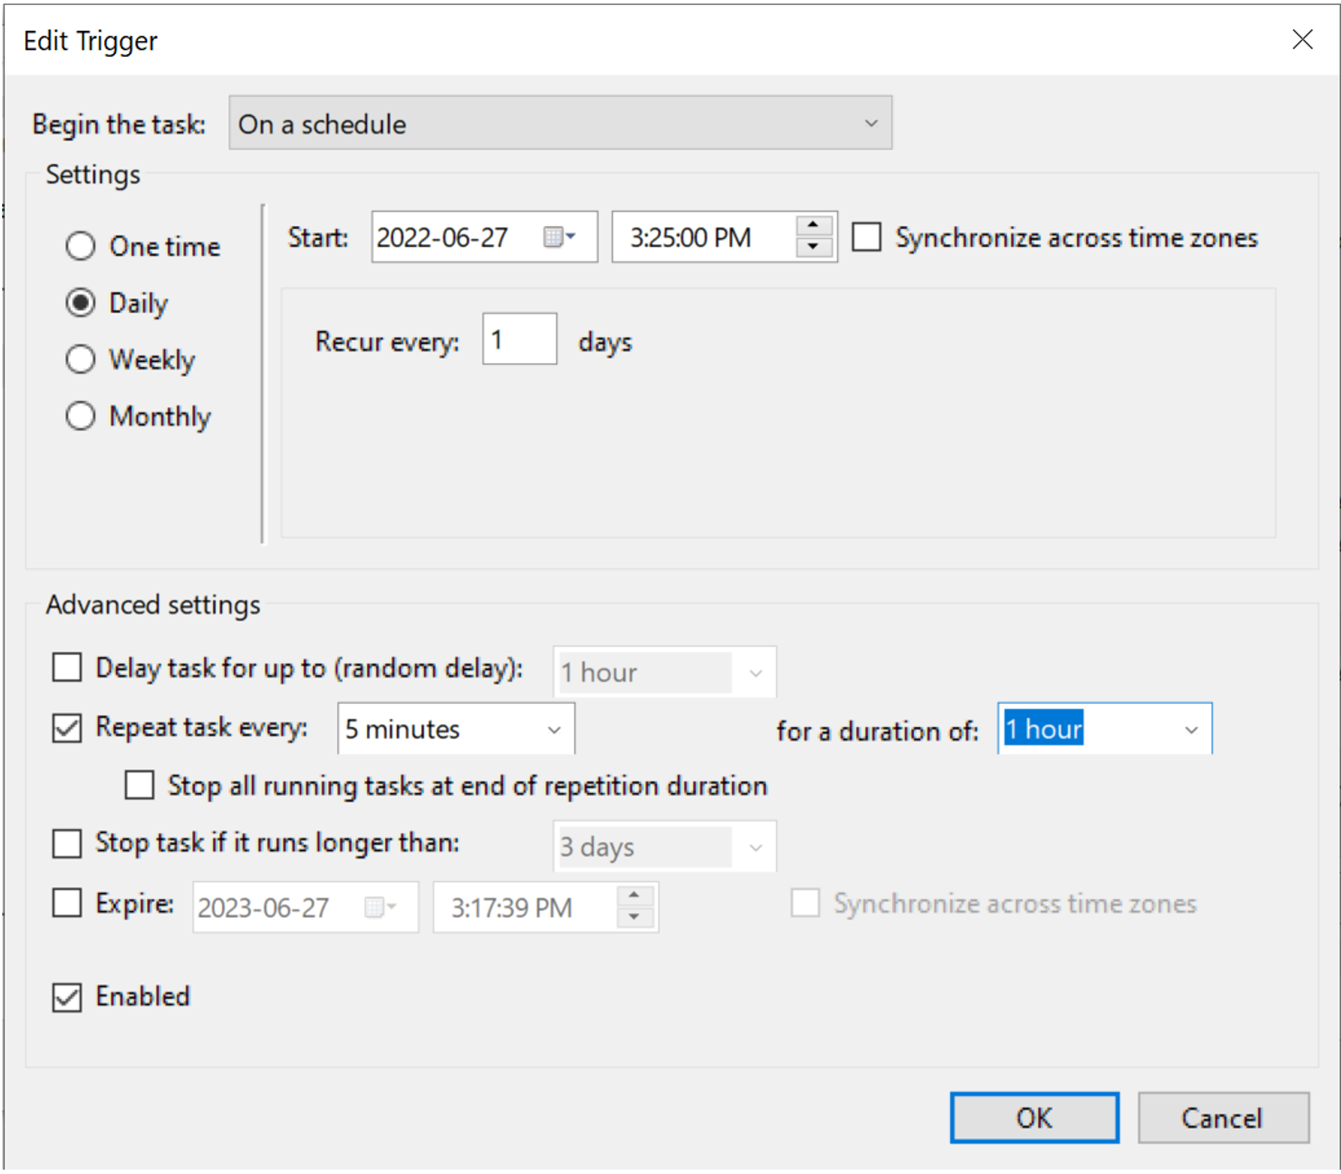Increase the Start time with up arrow

pyautogui.click(x=813, y=226)
